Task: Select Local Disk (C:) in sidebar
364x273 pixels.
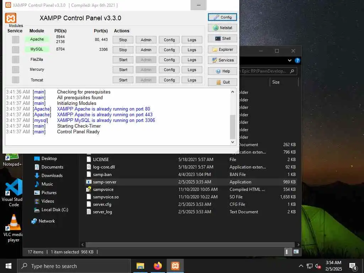Action: pos(51,210)
